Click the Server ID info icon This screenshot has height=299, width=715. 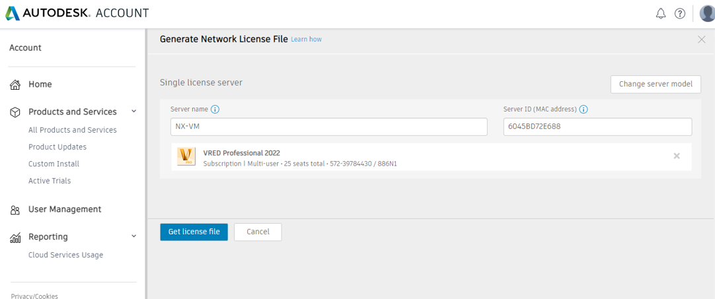[x=583, y=110]
